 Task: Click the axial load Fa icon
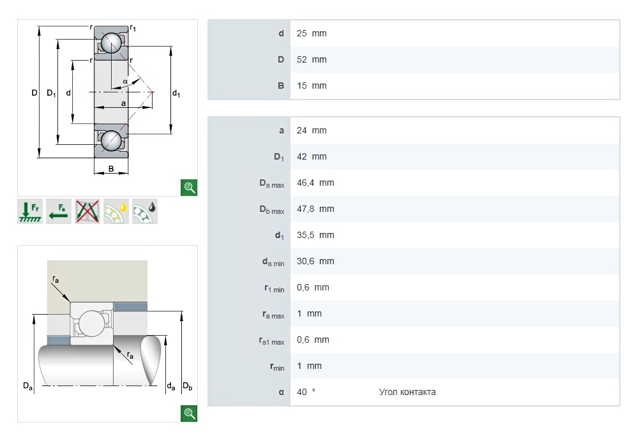[59, 211]
